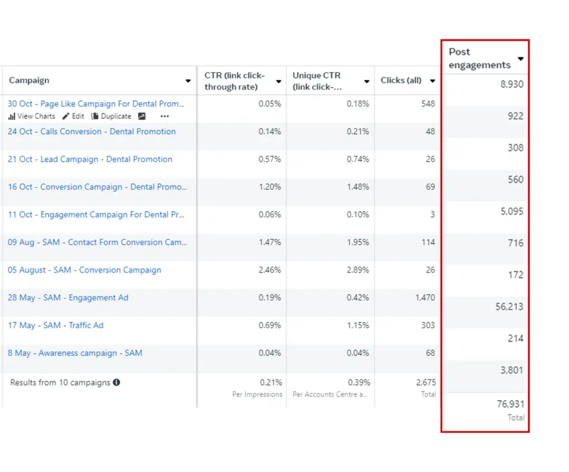Duplicate the 30 Oct Page Like campaign
The image size is (569, 472).
[111, 116]
